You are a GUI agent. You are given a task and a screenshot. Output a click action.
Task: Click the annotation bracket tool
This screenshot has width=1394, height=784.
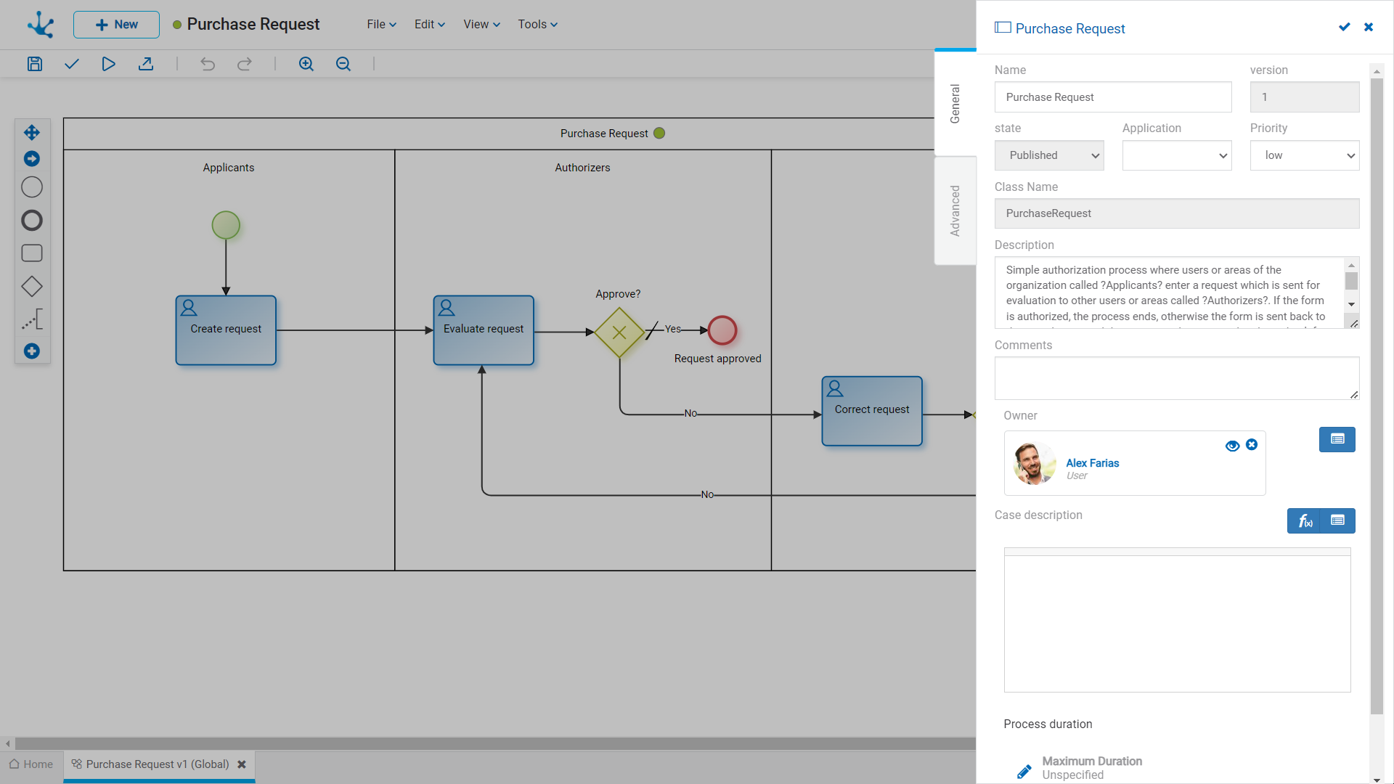tap(32, 319)
